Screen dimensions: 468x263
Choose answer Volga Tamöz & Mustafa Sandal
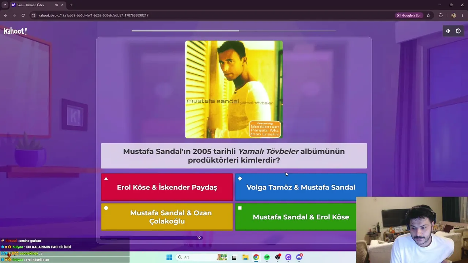[x=301, y=187]
